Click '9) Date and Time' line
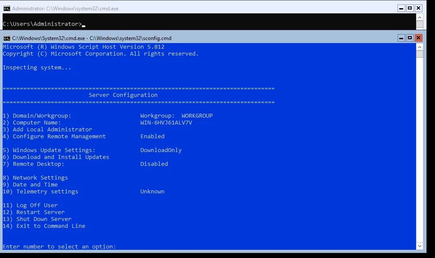This screenshot has height=258, width=435. point(30,185)
